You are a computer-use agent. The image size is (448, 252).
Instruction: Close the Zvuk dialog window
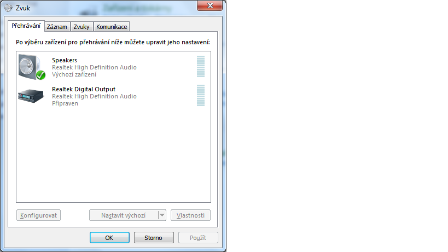pyautogui.click(x=210, y=5)
